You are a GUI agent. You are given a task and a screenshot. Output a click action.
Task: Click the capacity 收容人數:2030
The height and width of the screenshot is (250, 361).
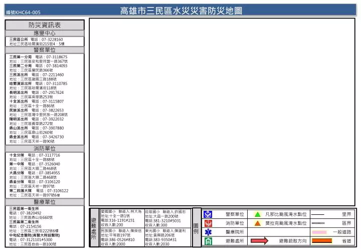157,244
